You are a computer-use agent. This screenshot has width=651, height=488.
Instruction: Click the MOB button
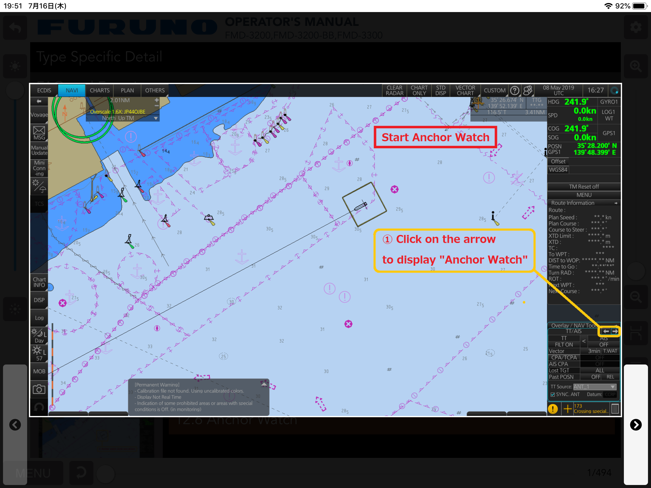[x=39, y=371]
